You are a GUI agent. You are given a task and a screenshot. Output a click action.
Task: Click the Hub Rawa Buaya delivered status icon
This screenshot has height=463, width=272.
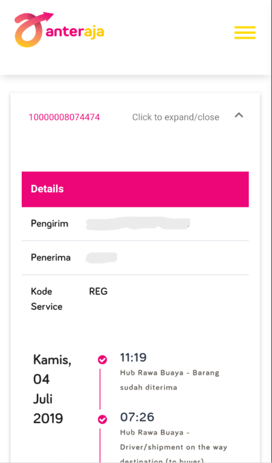click(x=103, y=359)
